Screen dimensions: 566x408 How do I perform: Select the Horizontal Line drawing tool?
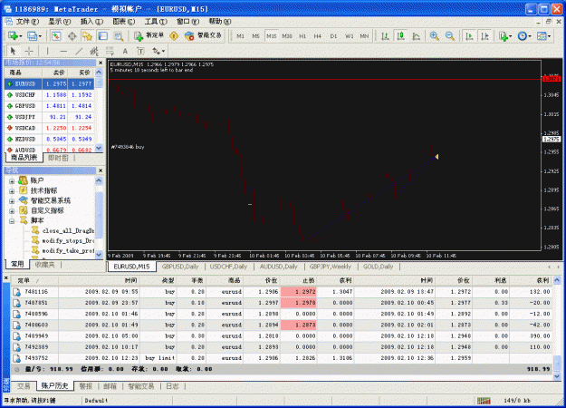(63, 51)
